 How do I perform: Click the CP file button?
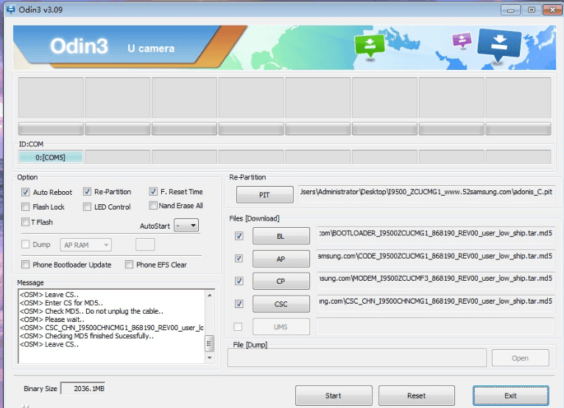(281, 281)
